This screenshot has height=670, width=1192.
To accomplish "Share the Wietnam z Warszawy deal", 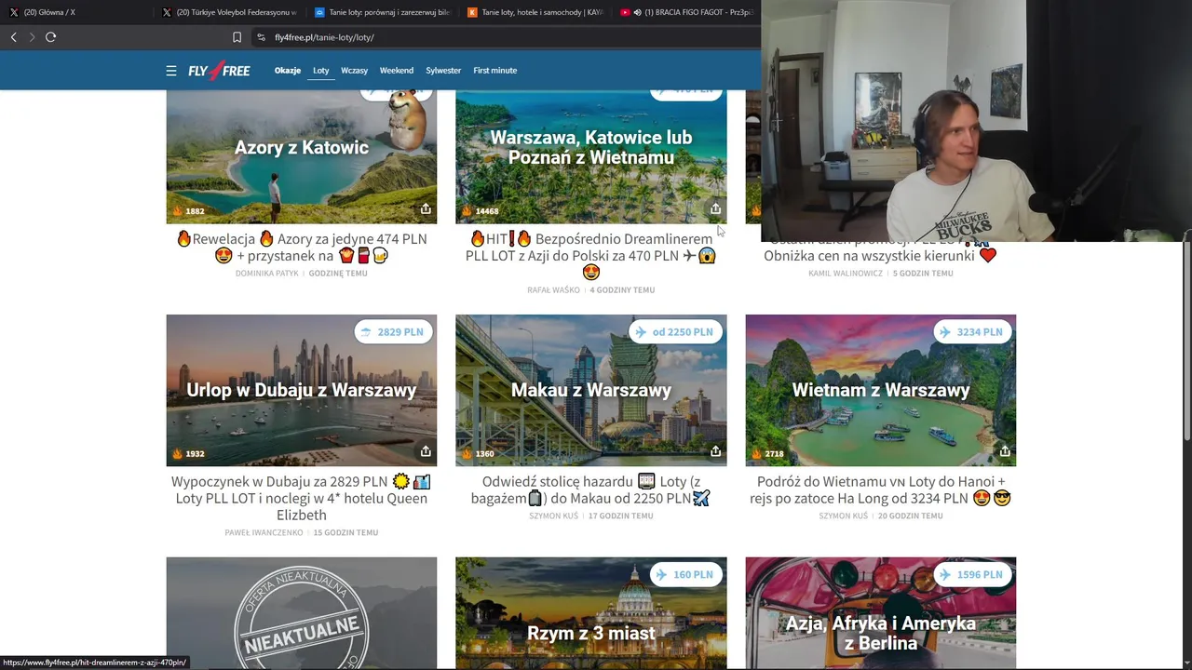I will tap(1005, 451).
